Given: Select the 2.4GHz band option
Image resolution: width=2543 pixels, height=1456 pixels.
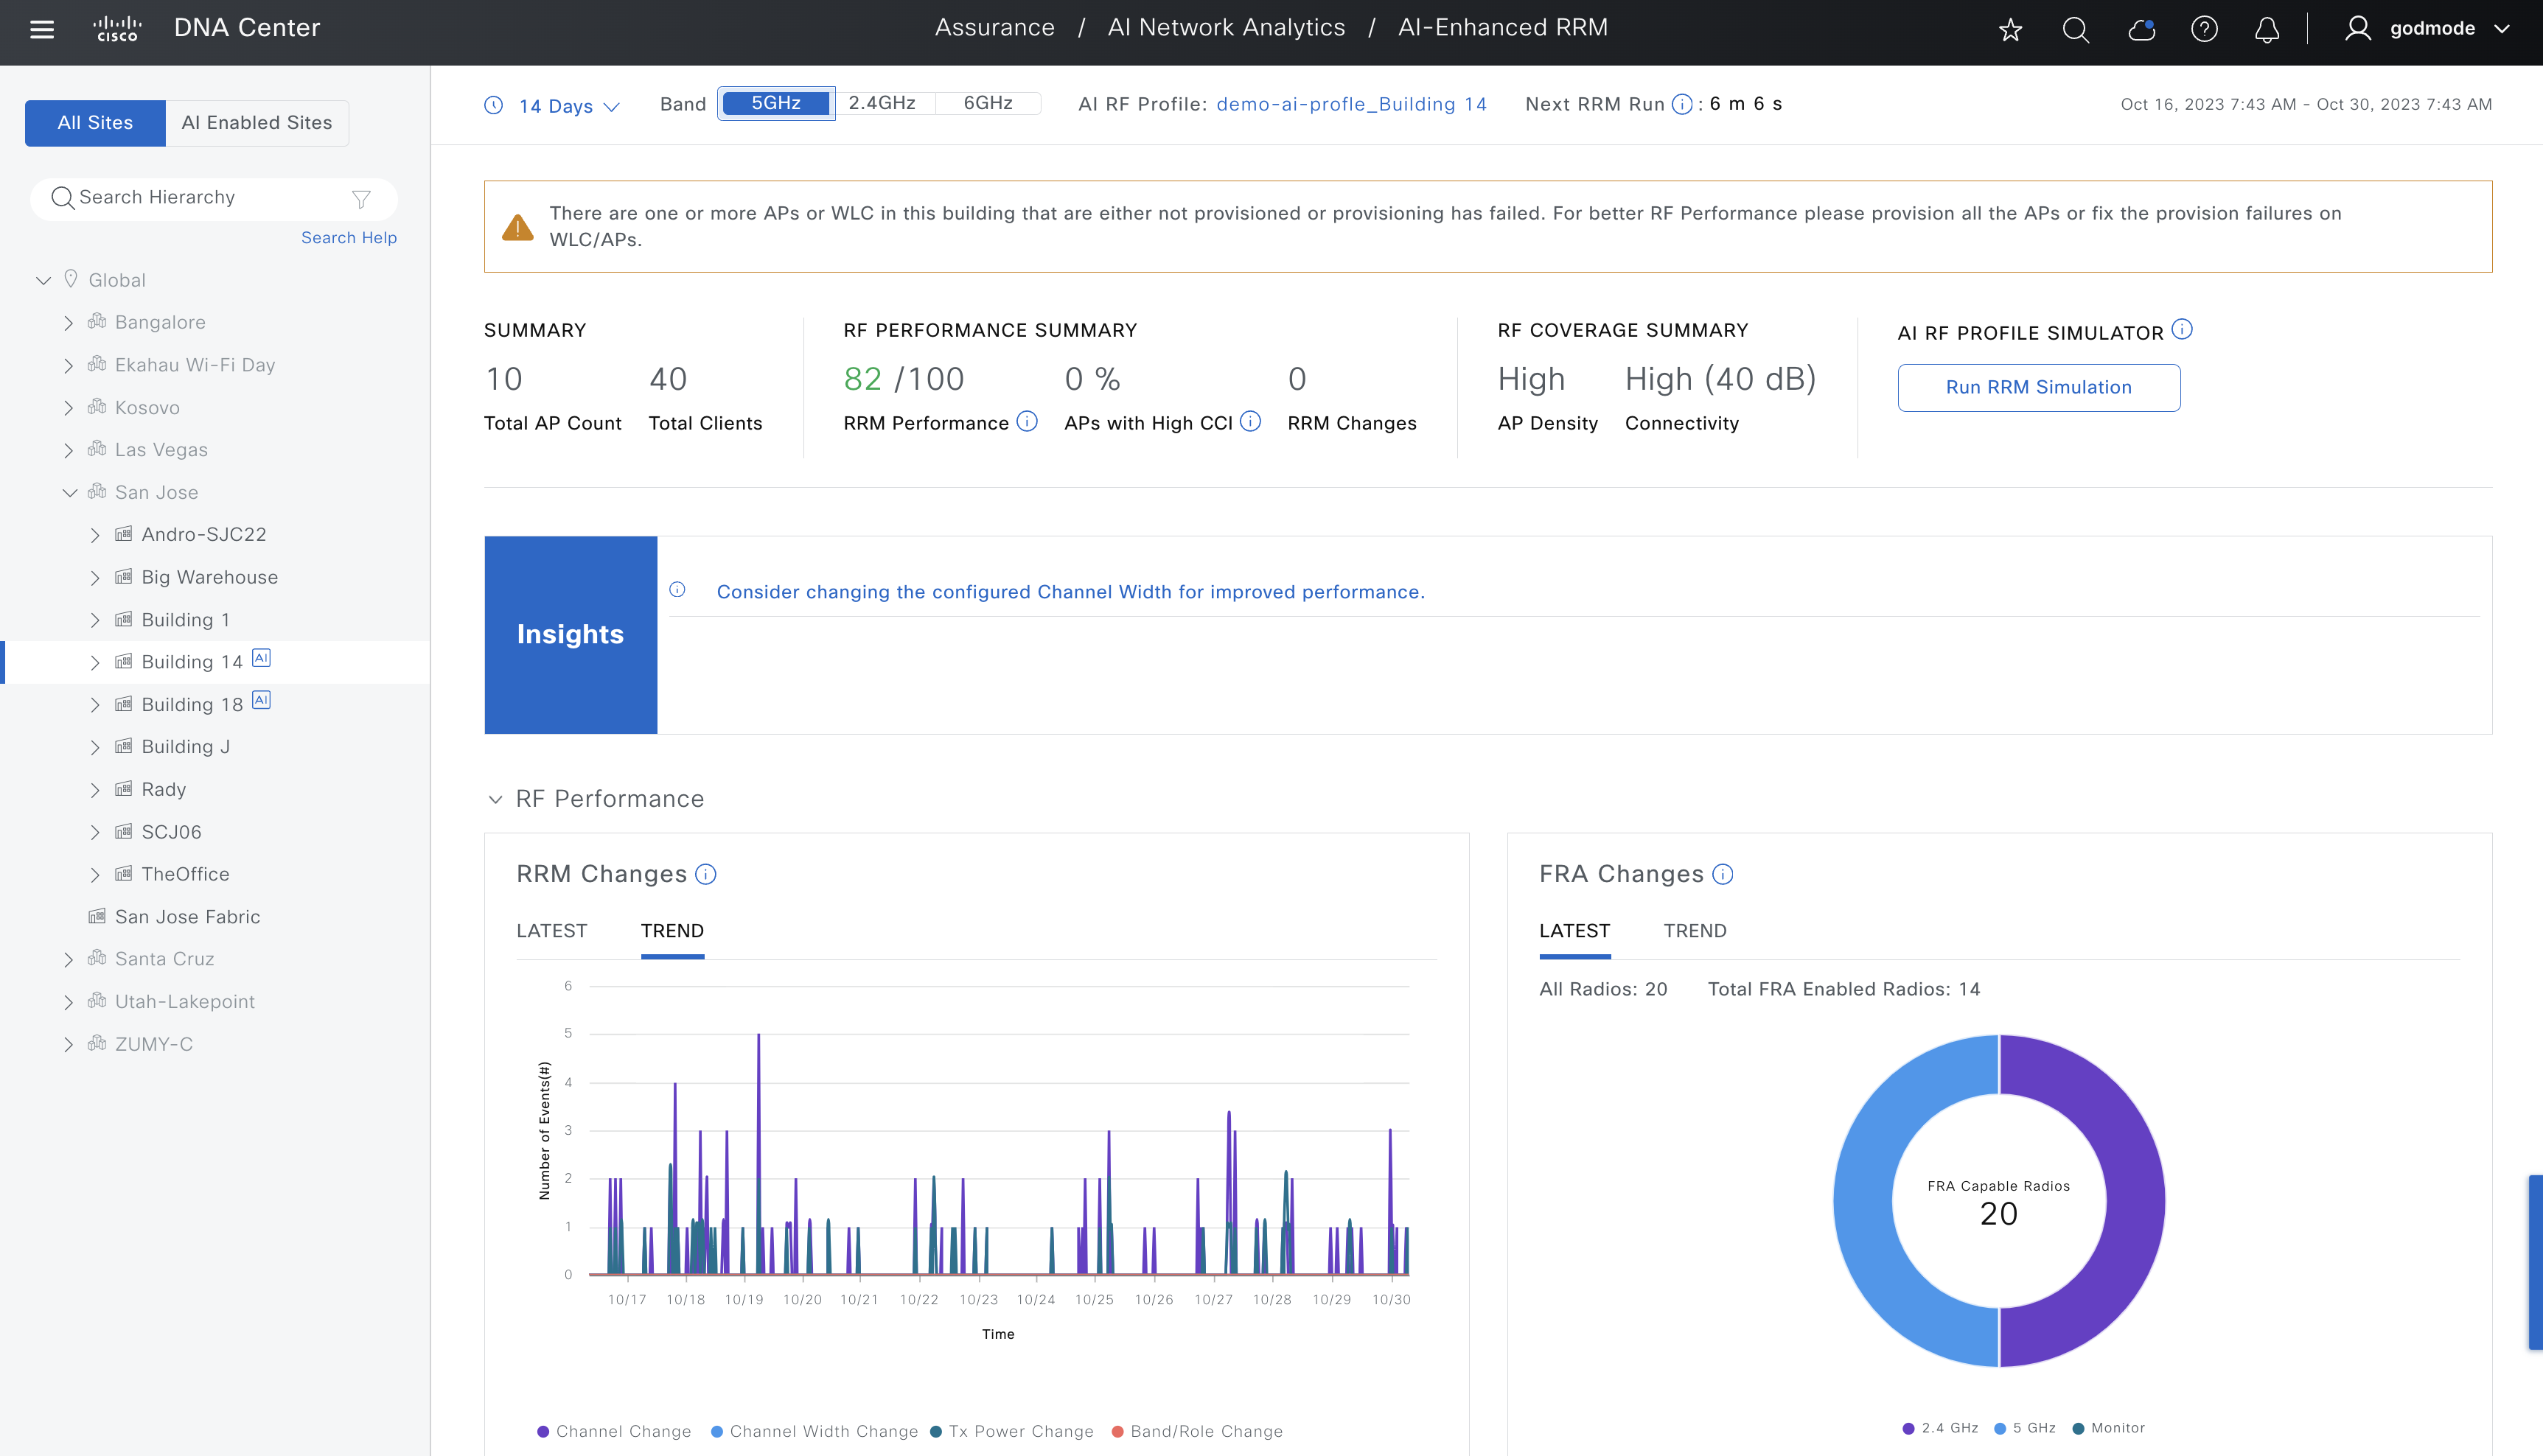Looking at the screenshot, I should (x=882, y=103).
